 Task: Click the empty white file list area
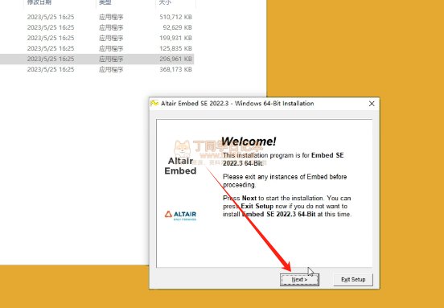click(x=74, y=170)
